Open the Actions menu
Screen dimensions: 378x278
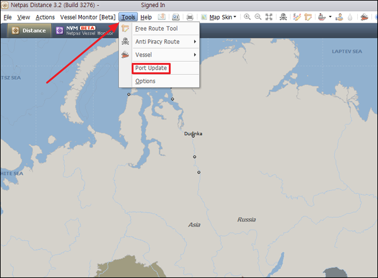45,18
